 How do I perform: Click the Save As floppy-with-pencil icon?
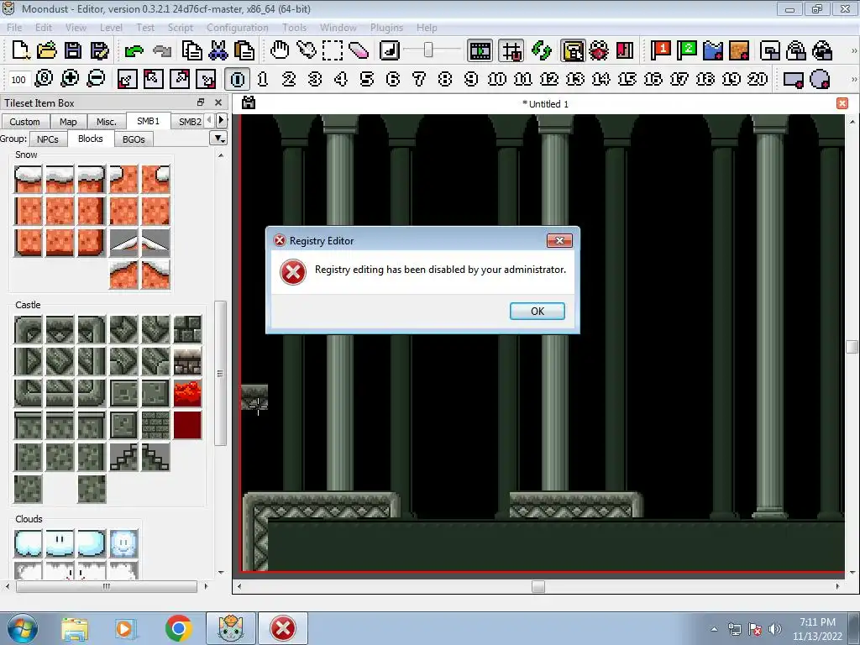click(x=99, y=50)
